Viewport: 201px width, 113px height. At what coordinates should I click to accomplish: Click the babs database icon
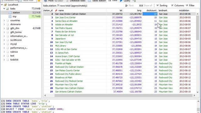[x=8, y=8]
